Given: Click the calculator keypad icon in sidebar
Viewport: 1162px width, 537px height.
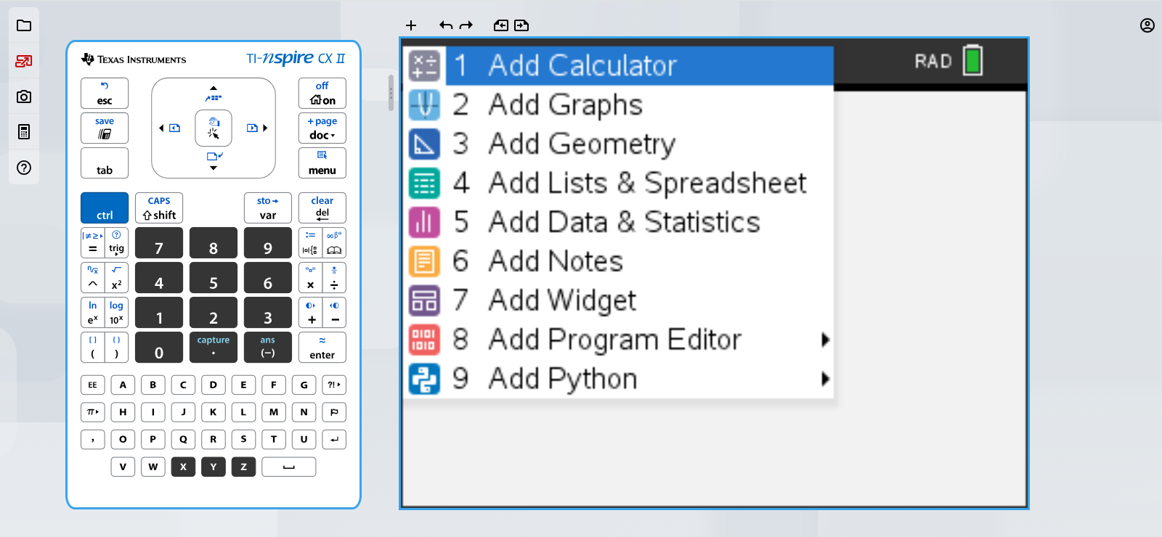Looking at the screenshot, I should 24,132.
